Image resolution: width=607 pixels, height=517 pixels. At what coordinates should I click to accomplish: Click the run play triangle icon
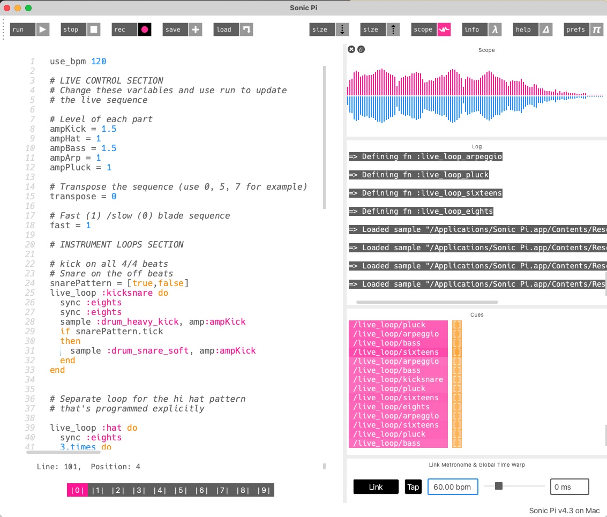[x=43, y=29]
